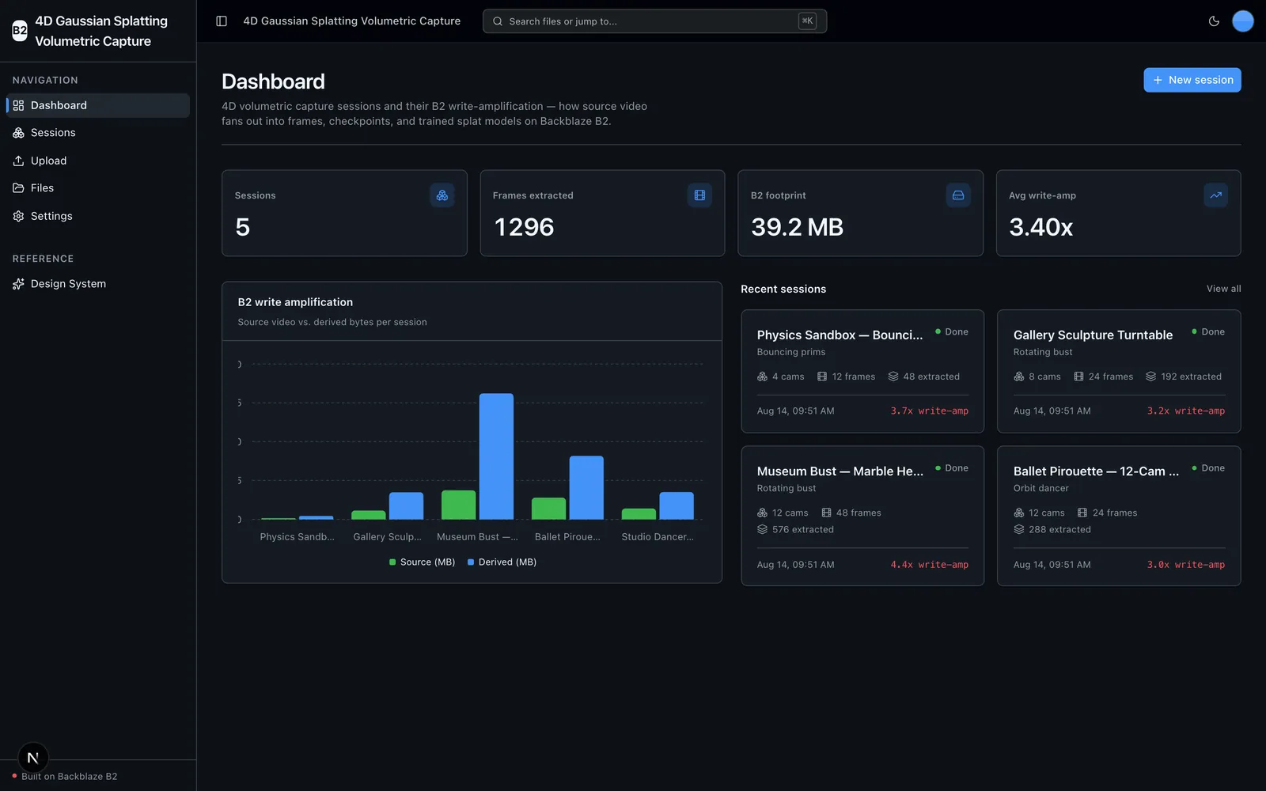Focus the Search files input field

pos(654,21)
